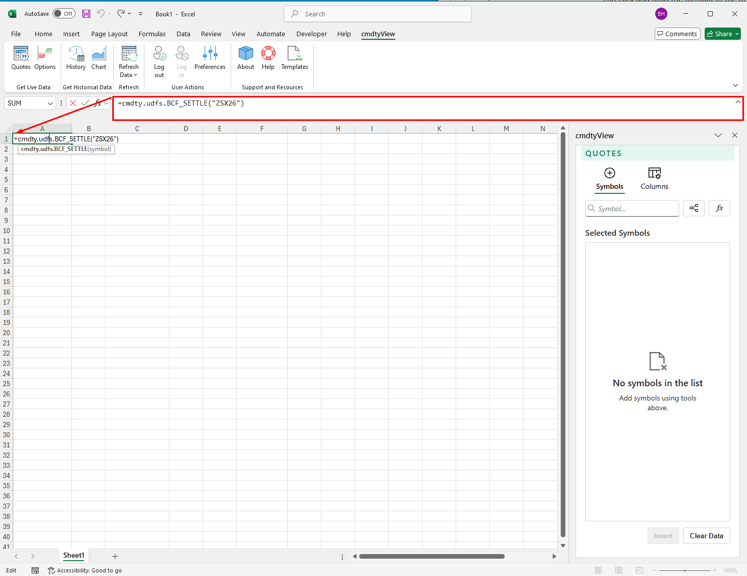Click zoom in plus button
Screen dimensions: 747x576
(714, 570)
